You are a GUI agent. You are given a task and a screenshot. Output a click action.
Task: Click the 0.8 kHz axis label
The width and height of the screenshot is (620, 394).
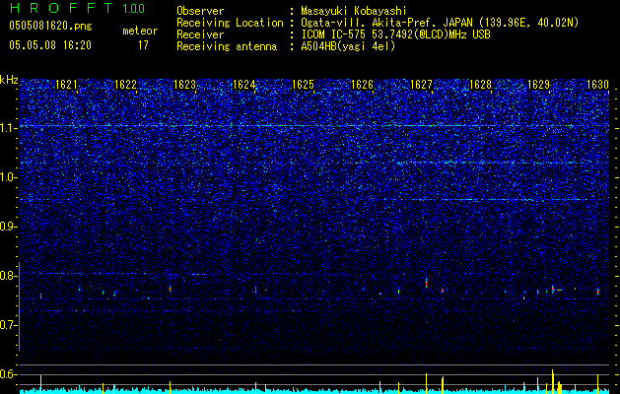coord(9,276)
